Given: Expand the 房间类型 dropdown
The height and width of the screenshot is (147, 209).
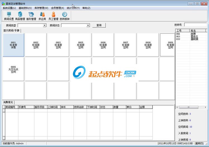Looking at the screenshot, I should 45,25.
